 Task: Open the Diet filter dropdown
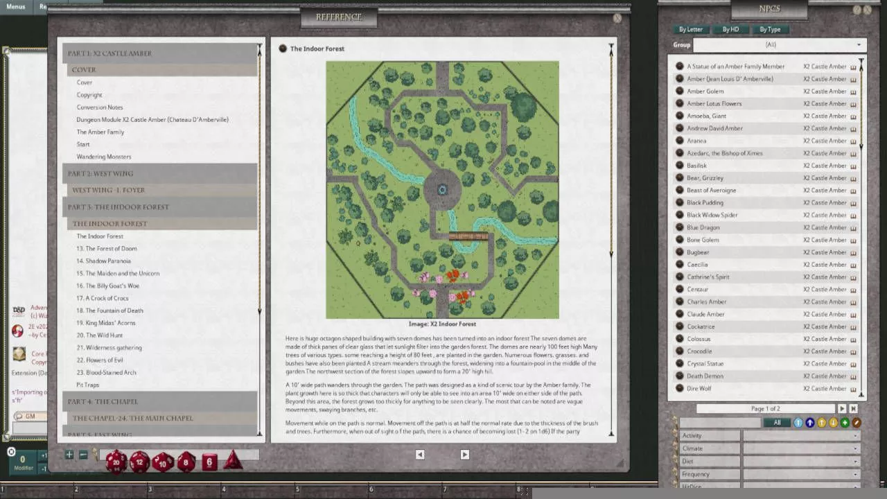[802, 462]
